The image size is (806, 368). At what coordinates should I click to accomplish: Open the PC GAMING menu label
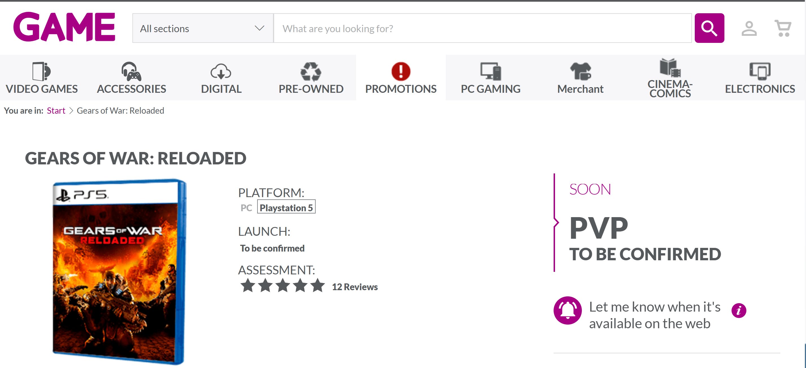[x=491, y=89]
